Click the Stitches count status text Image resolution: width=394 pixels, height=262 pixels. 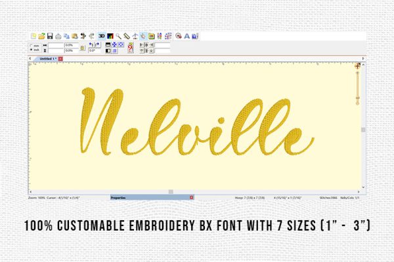(x=328, y=198)
